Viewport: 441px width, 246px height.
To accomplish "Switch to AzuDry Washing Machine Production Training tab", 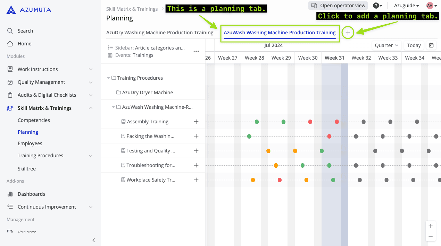I will 160,33.
